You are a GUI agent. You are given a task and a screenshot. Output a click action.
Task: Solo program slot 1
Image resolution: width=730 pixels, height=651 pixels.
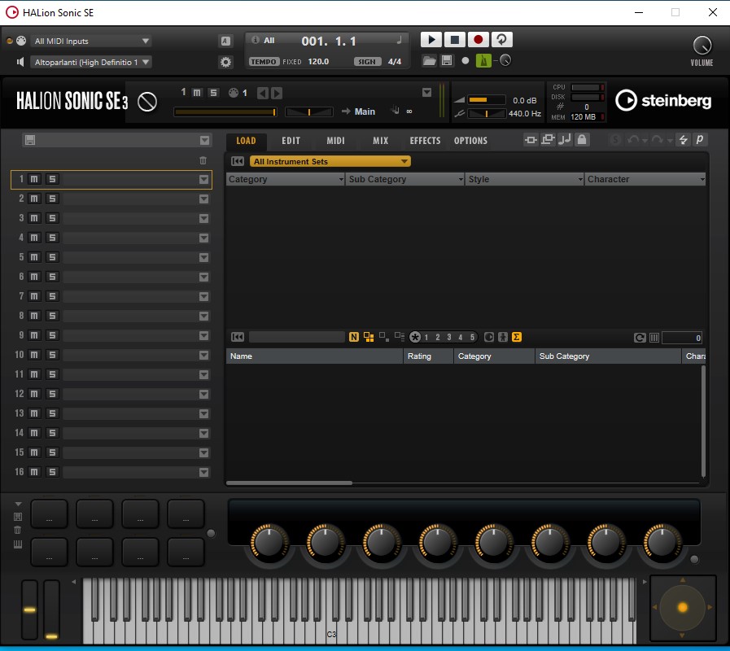(x=52, y=179)
